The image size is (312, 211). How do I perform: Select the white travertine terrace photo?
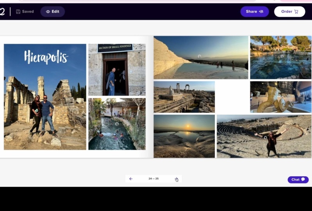[x=201, y=57]
